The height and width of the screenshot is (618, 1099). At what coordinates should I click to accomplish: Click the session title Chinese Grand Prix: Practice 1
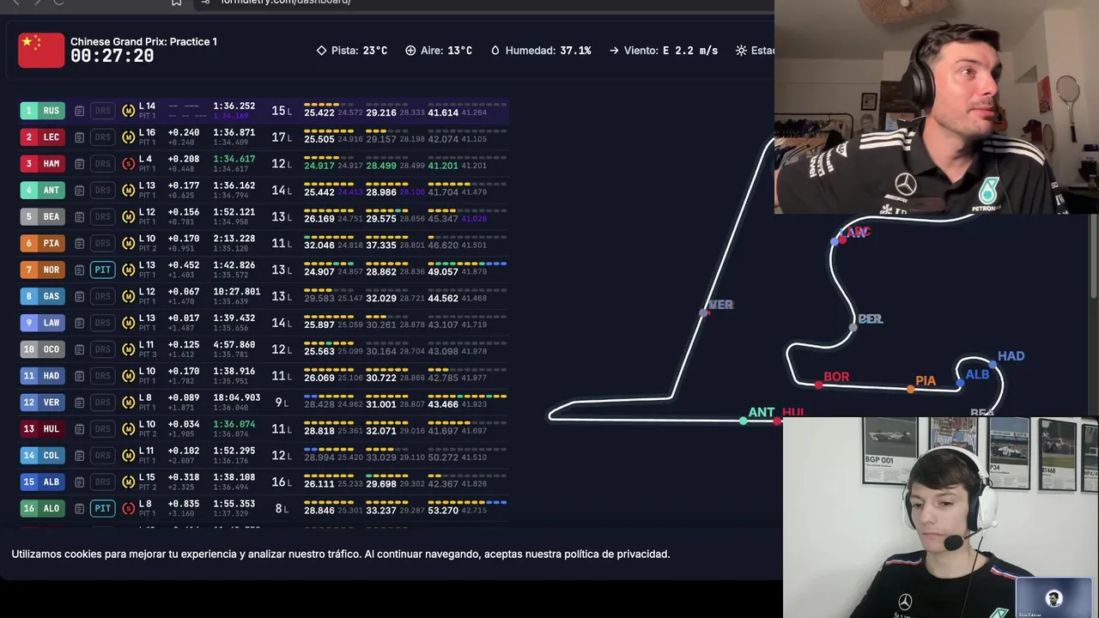[143, 41]
